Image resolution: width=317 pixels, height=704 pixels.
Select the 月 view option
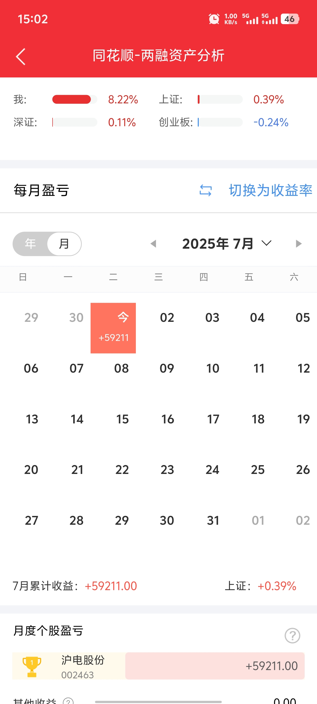pos(64,244)
